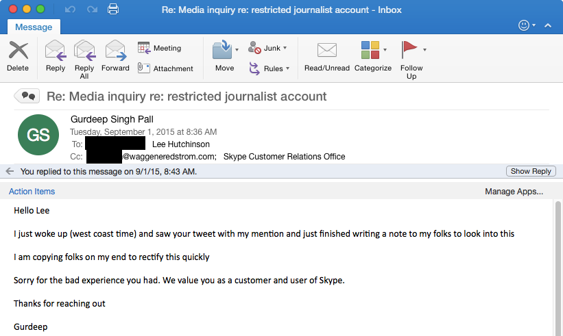The image size is (563, 336).
Task: Click 'Hello Lee' greeting text
Action: click(32, 210)
